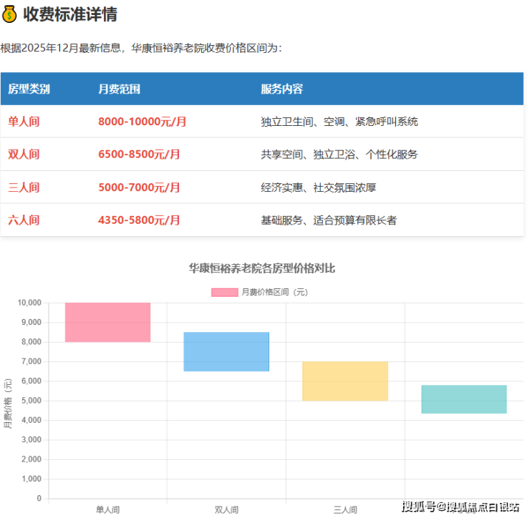This screenshot has height=518, width=530.
Task: Select the 独立卫生间、空调、紧急呼叫系统 service text
Action: (339, 122)
